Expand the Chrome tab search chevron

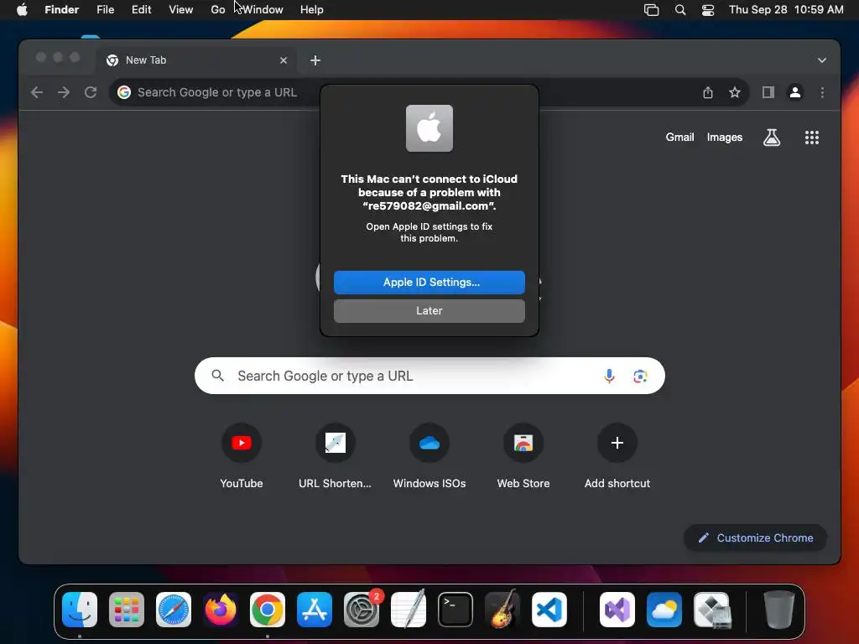[822, 60]
